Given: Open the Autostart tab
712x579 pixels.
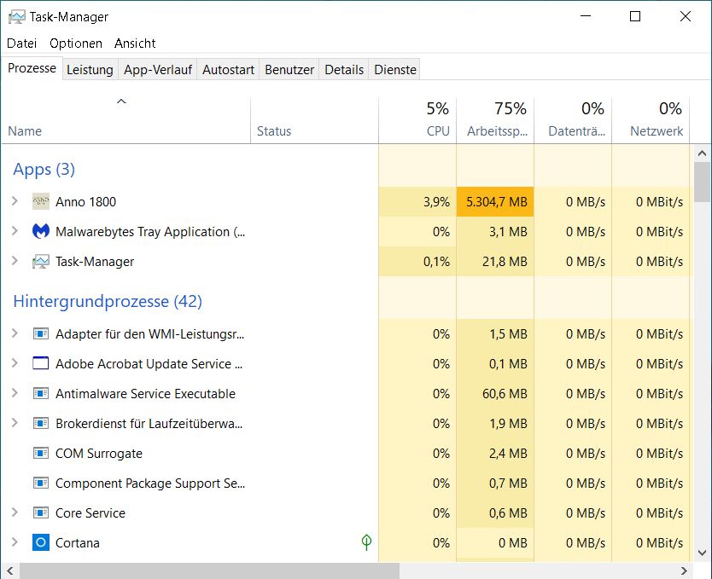Looking at the screenshot, I should [x=228, y=70].
